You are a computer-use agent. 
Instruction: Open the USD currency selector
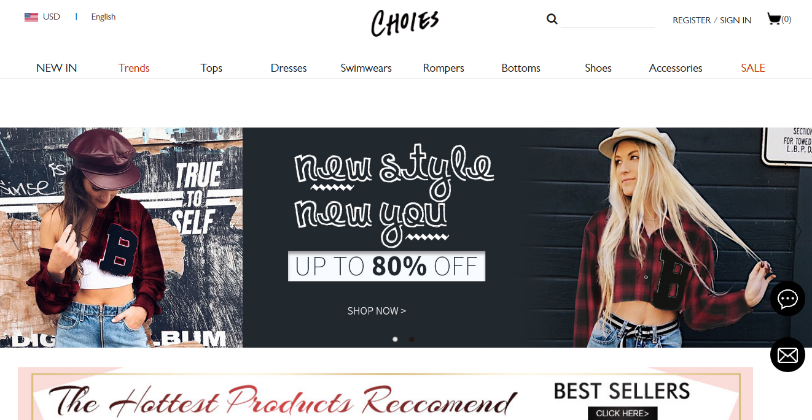pyautogui.click(x=52, y=17)
